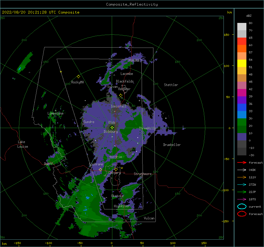Click the Blackfalds label
The width and height of the screenshot is (264, 247).
[x=125, y=81]
